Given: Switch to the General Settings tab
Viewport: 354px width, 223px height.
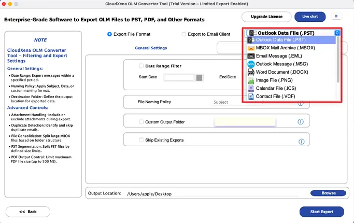Looking at the screenshot, I should pos(151,48).
